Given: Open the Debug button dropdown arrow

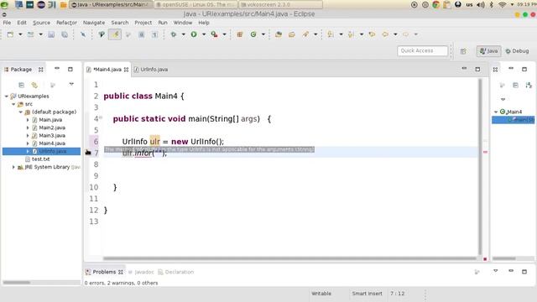Looking at the screenshot, I should pyautogui.click(x=183, y=34).
